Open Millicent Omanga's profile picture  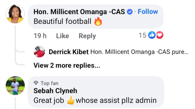click(x=15, y=14)
